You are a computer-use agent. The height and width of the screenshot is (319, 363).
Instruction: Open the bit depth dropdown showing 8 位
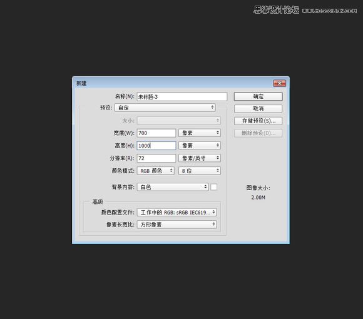click(x=200, y=171)
